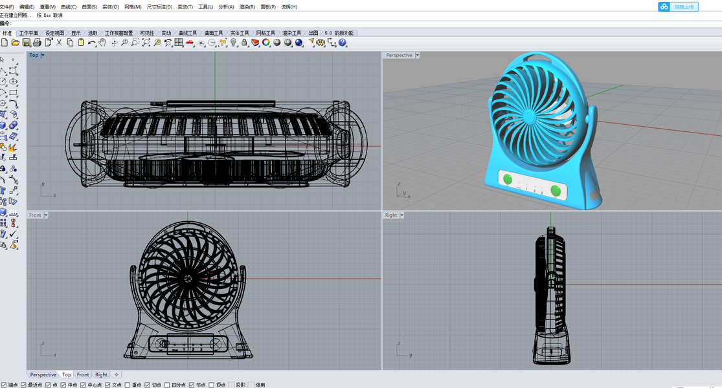722x388 pixels.
Task: Click the padlock lock icon
Action: pyautogui.click(x=244, y=42)
